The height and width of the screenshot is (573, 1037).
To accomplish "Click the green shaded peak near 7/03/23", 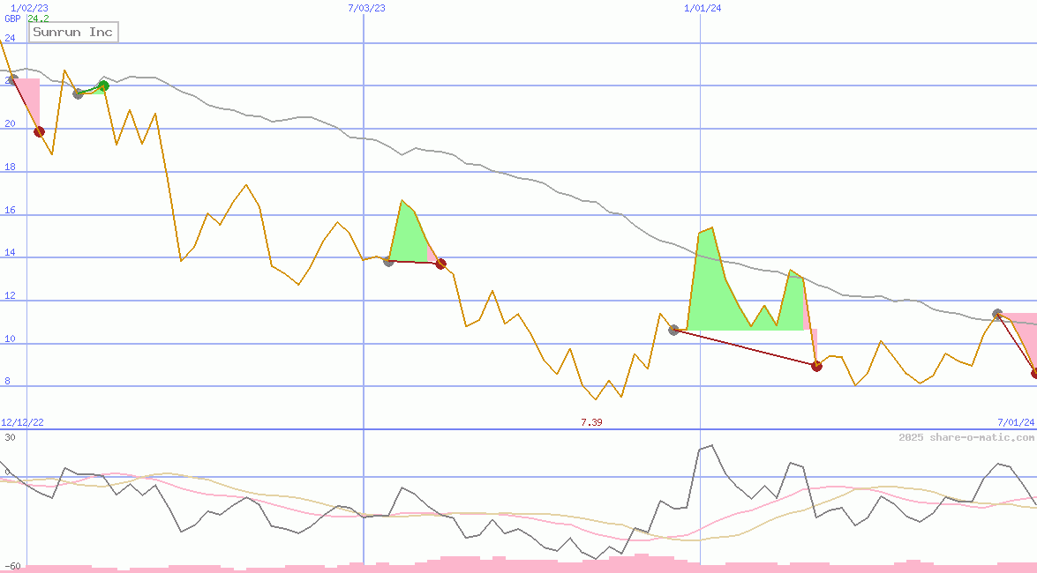I will pos(406,236).
